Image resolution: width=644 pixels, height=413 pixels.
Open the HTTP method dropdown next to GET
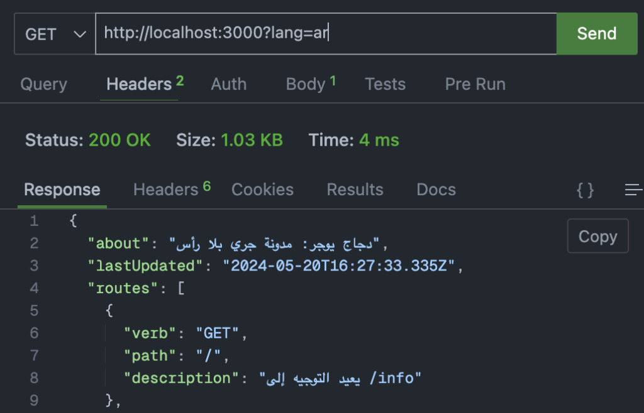click(x=54, y=34)
